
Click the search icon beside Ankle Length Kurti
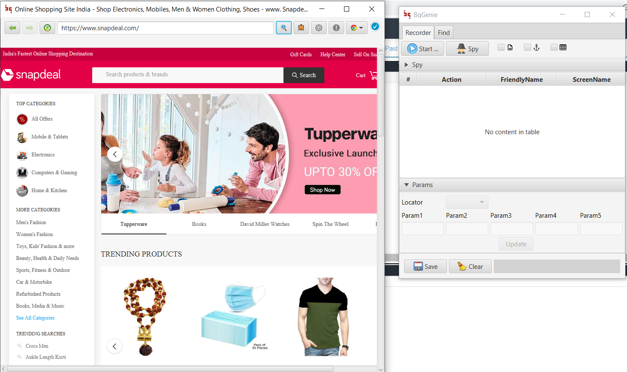19,357
